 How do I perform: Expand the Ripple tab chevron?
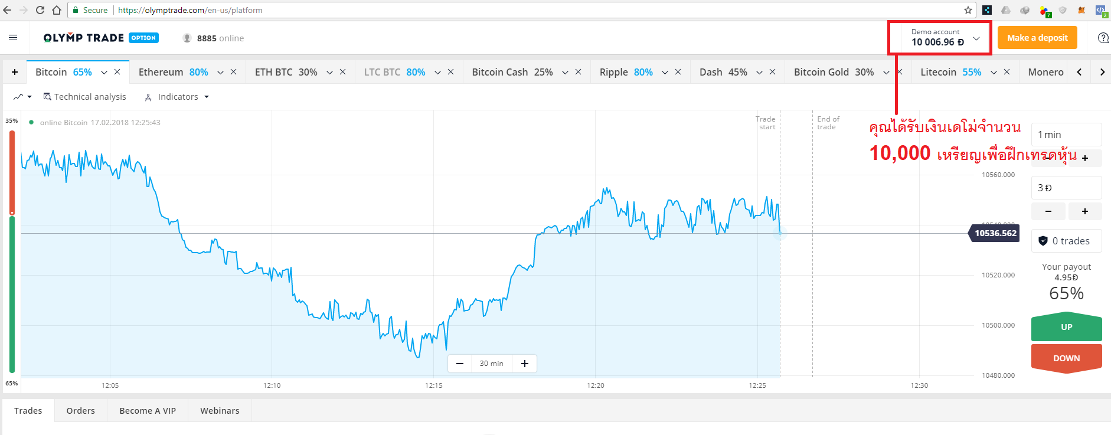coord(665,73)
